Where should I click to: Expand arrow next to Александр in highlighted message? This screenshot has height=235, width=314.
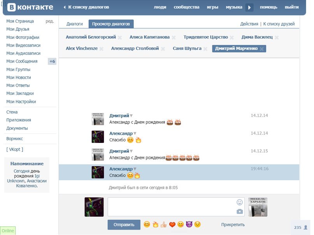[x=135, y=169]
